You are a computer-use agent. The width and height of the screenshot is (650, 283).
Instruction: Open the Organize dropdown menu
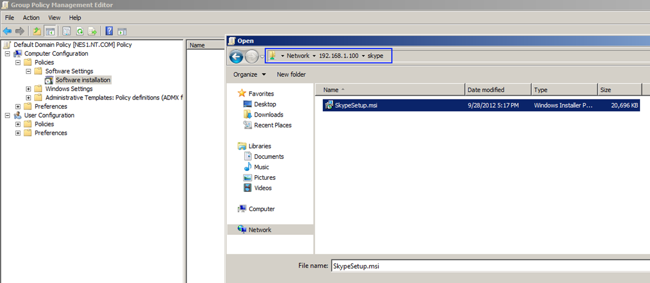(250, 75)
